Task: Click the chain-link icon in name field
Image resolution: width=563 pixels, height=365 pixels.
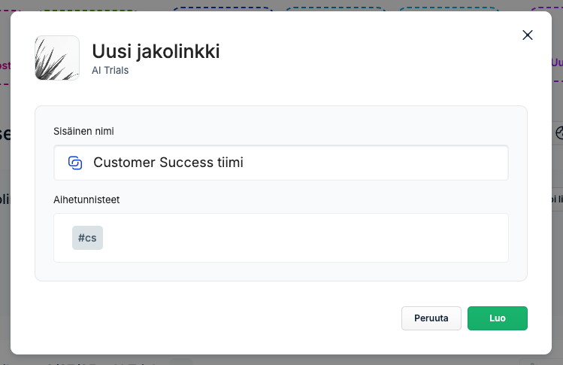Action: [75, 163]
